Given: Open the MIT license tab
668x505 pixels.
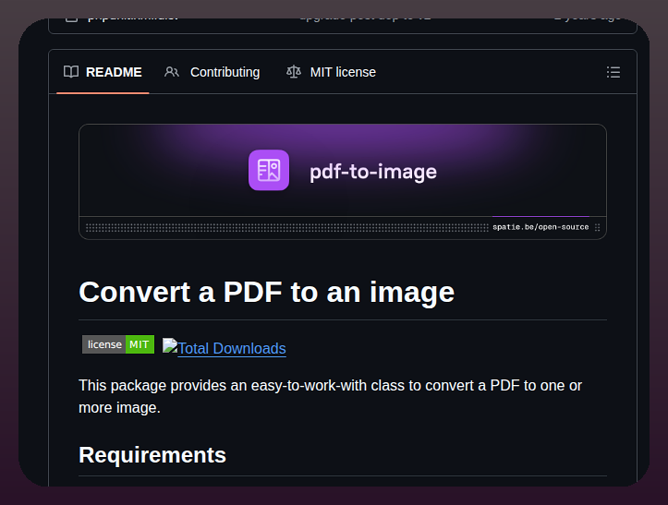Looking at the screenshot, I should 331,72.
